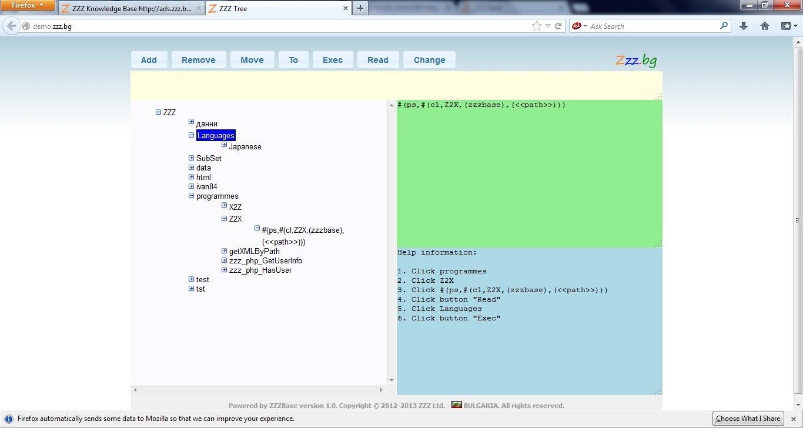Click the Bulgaria flag icon in the footer

457,405
